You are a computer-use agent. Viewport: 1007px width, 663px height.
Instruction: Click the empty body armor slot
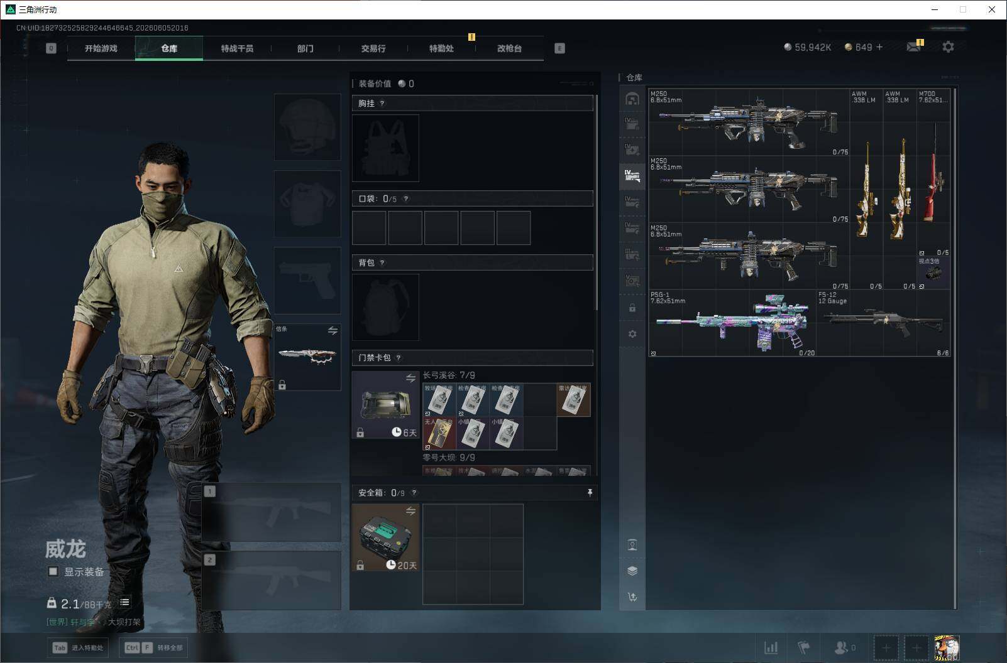coord(307,203)
